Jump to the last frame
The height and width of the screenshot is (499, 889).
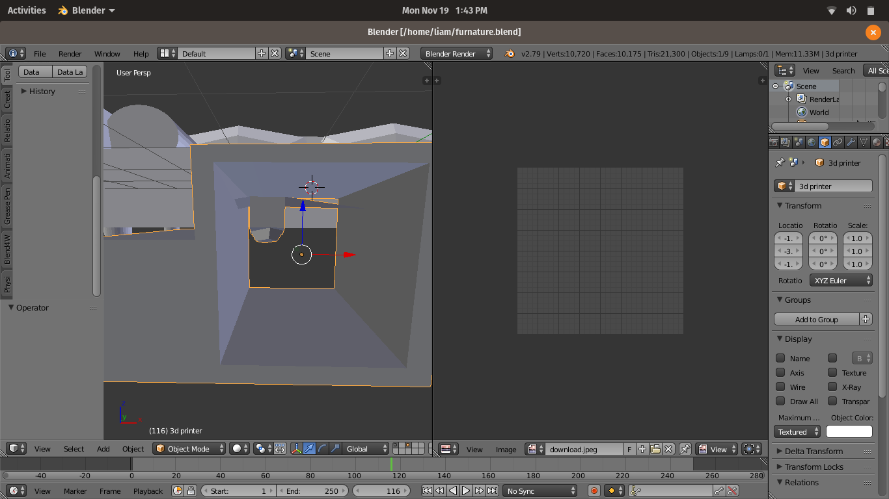[x=493, y=491]
